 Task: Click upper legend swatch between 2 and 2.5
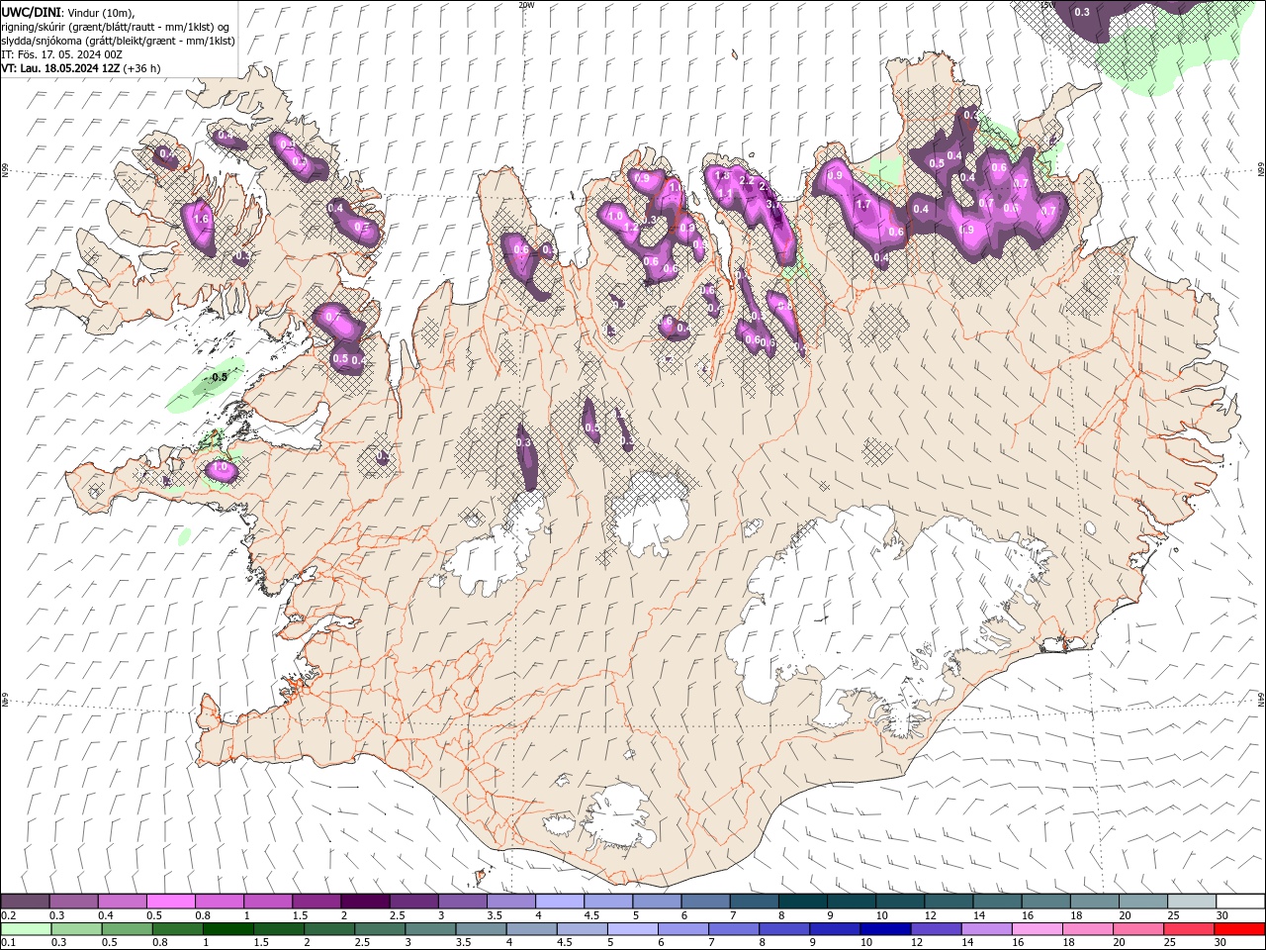[x=365, y=902]
